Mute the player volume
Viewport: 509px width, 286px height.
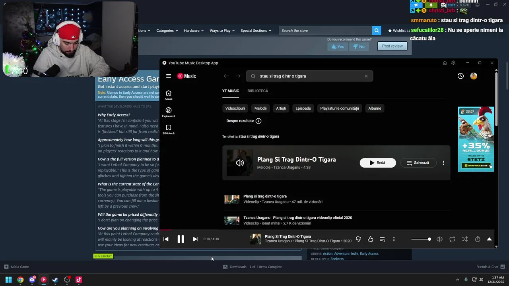pyautogui.click(x=439, y=239)
